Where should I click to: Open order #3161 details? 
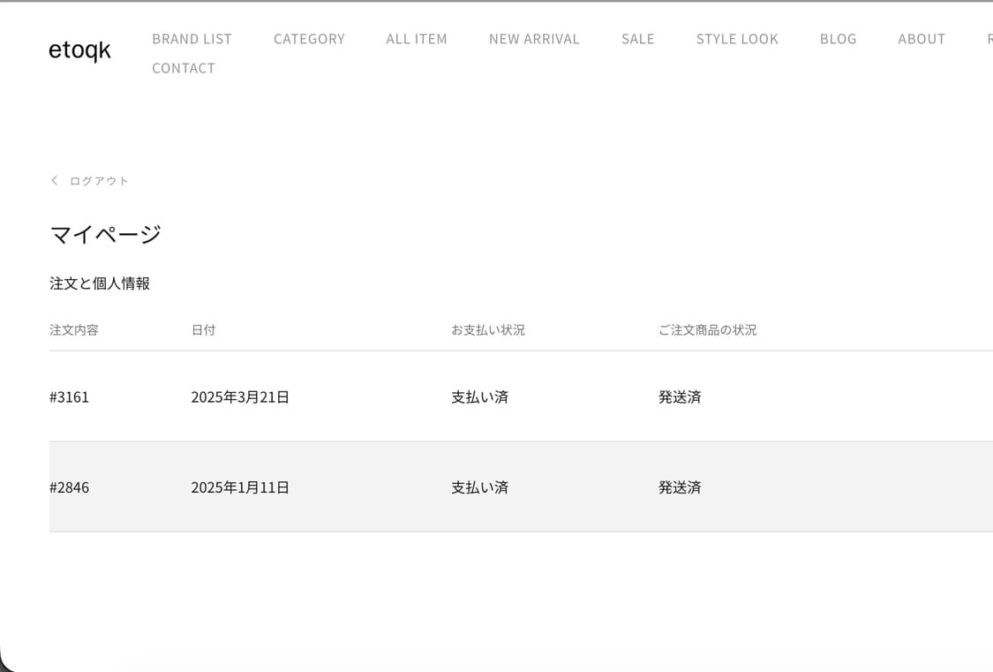(x=71, y=396)
